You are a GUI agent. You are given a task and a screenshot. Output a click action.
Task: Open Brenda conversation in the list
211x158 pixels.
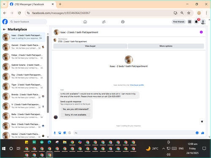[23, 96]
